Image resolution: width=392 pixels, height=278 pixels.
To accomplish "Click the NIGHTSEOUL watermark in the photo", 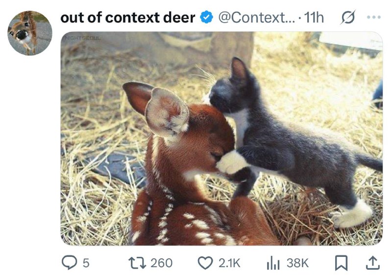I will coord(82,38).
